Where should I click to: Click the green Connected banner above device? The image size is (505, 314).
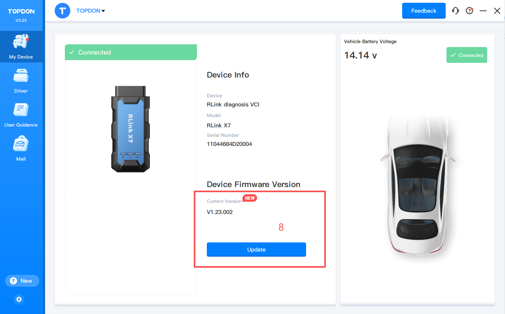point(131,52)
